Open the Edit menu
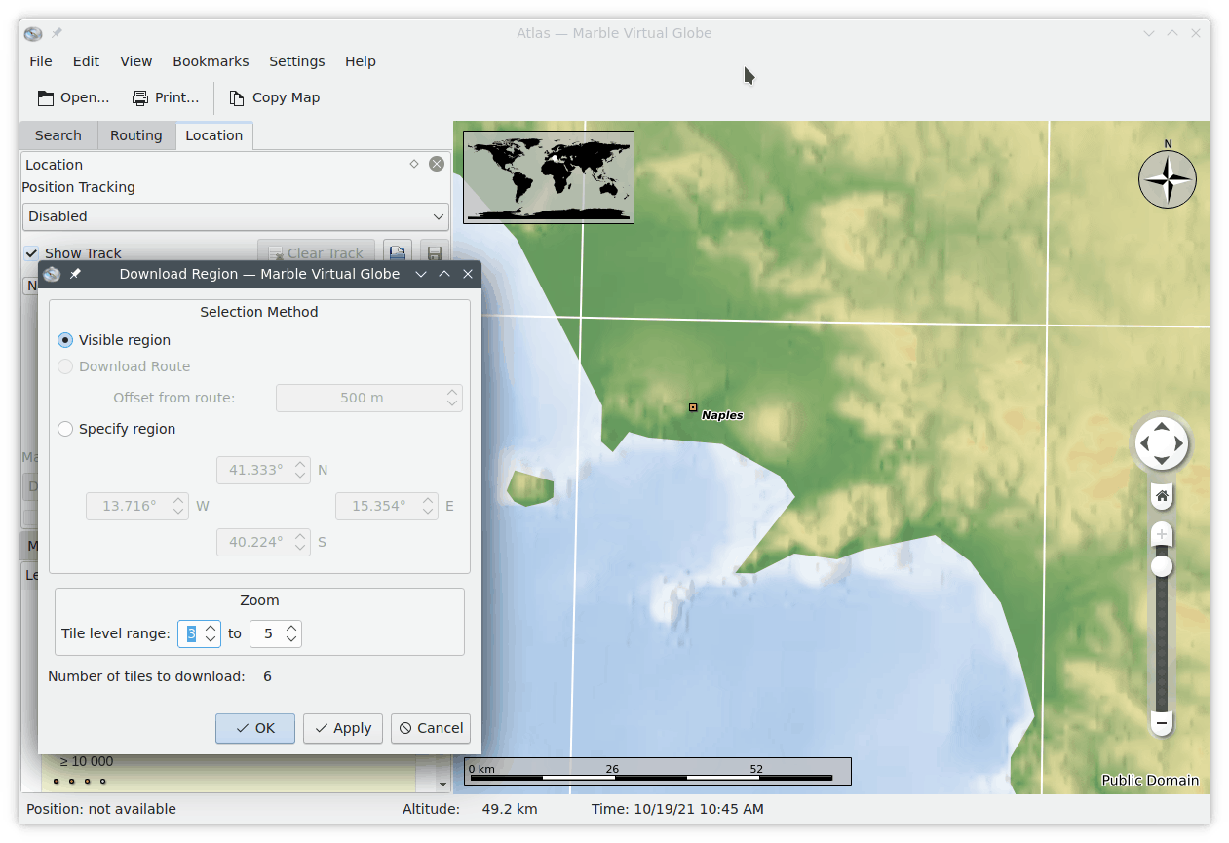Viewport: 1229px width, 843px height. pos(86,61)
